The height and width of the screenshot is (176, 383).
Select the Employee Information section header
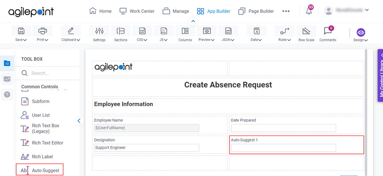(x=124, y=104)
